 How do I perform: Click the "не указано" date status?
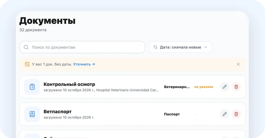click(204, 87)
